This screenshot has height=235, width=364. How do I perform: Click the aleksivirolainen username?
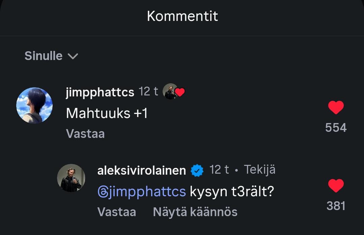coord(141,170)
